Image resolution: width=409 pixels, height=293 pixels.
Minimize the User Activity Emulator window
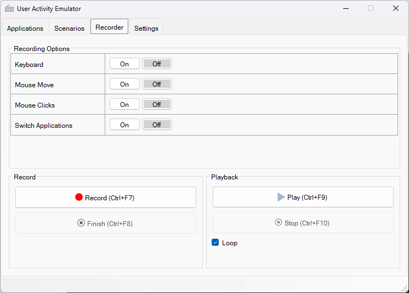(346, 8)
